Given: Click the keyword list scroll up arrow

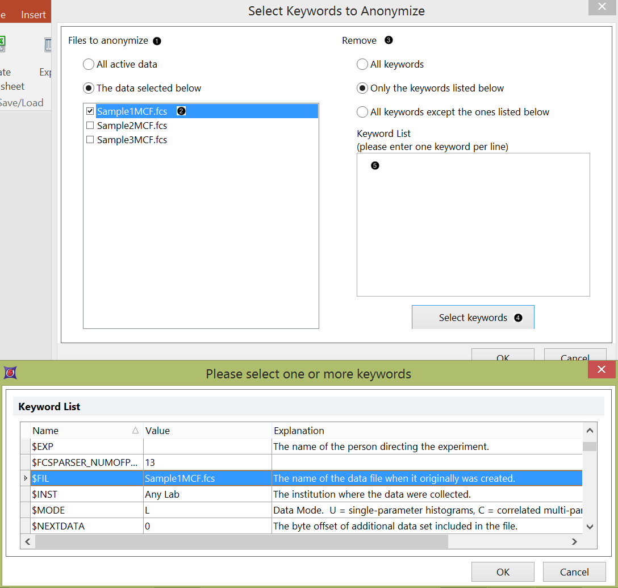Looking at the screenshot, I should point(590,431).
